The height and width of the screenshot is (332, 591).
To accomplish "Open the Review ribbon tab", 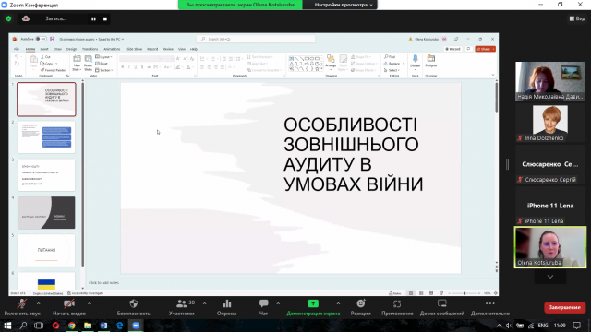I will (x=168, y=49).
